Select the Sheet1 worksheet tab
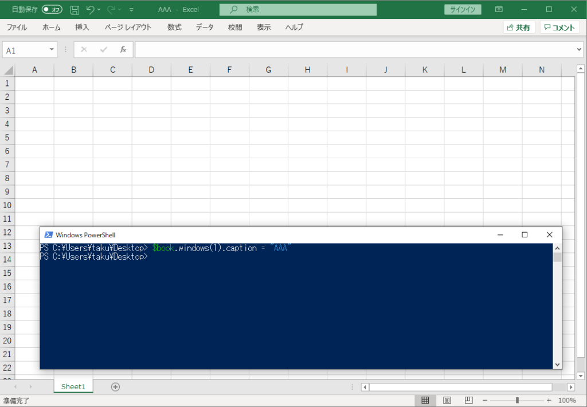 click(73, 387)
